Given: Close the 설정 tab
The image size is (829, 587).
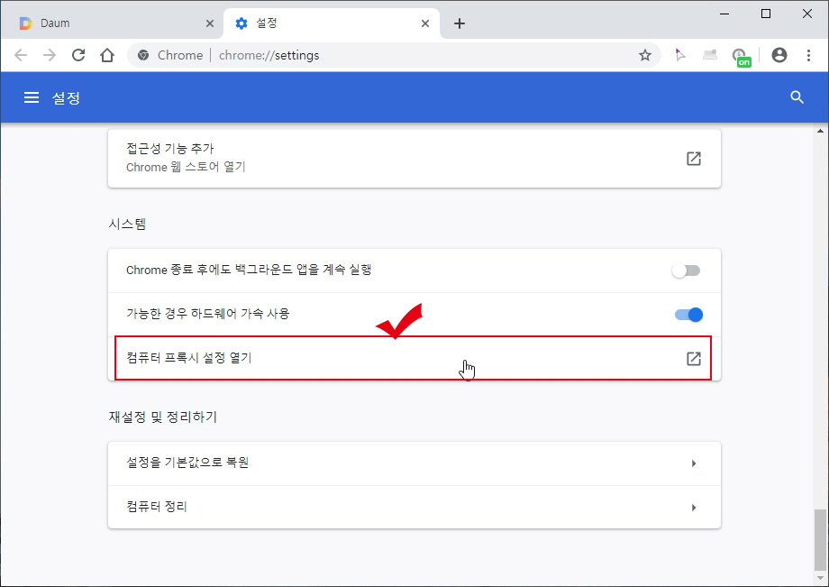Looking at the screenshot, I should click(x=425, y=23).
